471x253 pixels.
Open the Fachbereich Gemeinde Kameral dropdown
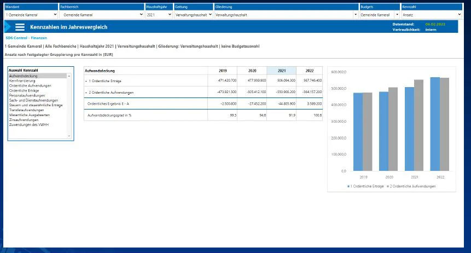point(102,14)
